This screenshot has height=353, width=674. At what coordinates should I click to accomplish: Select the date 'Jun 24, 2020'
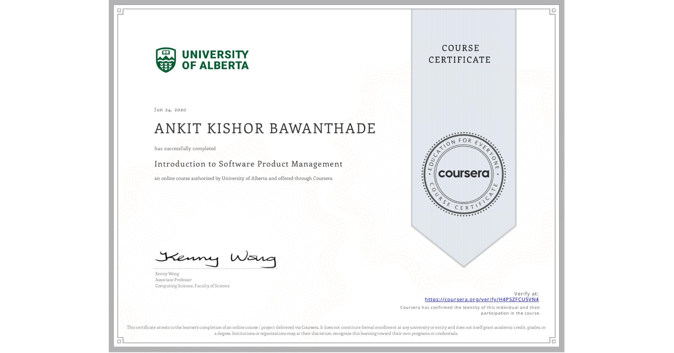pyautogui.click(x=170, y=110)
